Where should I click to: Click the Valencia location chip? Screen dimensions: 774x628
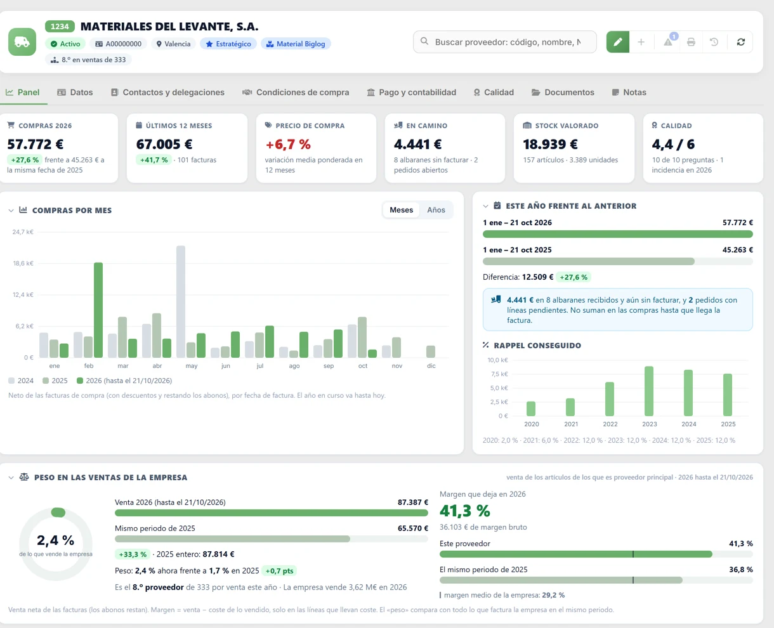click(x=173, y=44)
